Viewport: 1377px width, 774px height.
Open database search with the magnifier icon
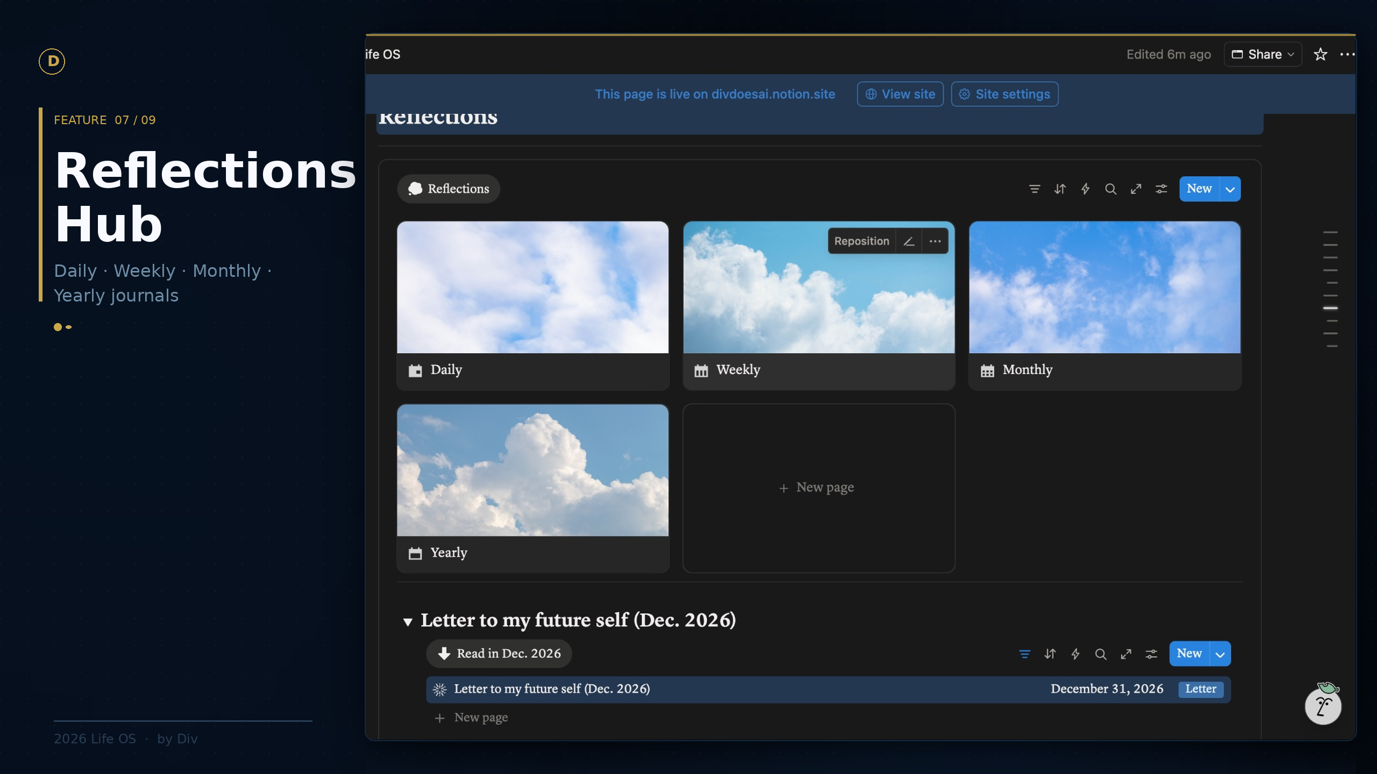(1110, 189)
